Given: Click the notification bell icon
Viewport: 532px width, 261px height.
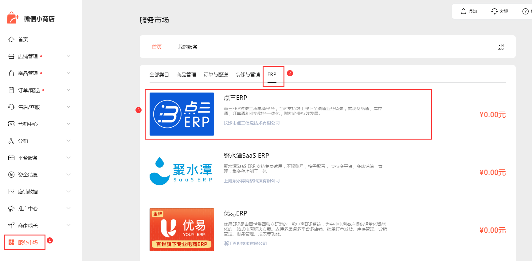Looking at the screenshot, I should 464,11.
